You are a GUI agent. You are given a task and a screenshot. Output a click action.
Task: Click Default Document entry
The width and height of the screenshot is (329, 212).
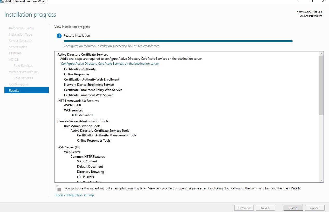(x=90, y=167)
